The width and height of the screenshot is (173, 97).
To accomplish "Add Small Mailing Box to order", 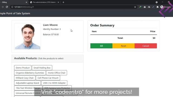I will point(42,68).
